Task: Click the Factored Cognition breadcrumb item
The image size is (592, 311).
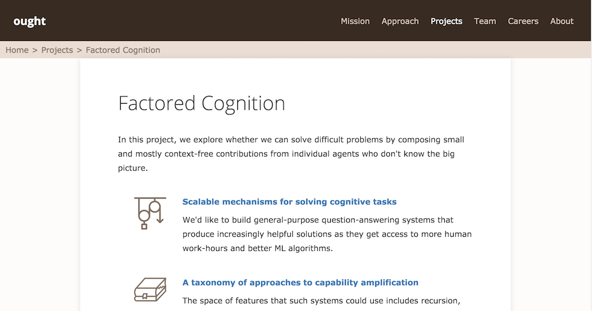Action: tap(123, 50)
